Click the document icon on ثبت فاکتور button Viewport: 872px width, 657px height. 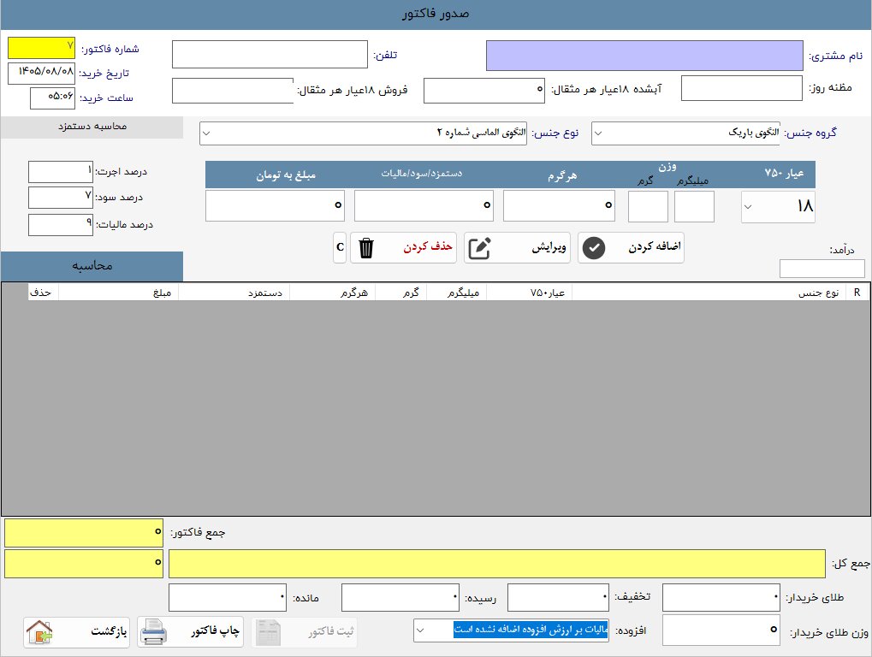269,632
